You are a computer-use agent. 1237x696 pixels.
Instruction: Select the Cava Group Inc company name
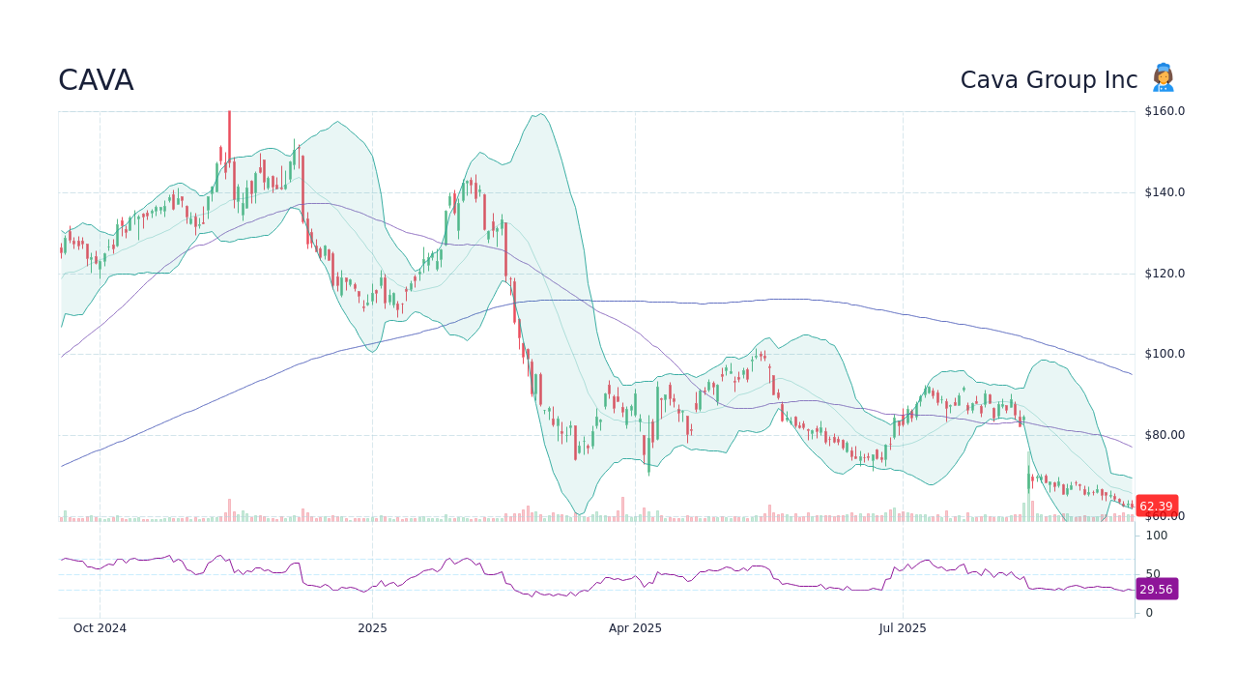(1049, 80)
